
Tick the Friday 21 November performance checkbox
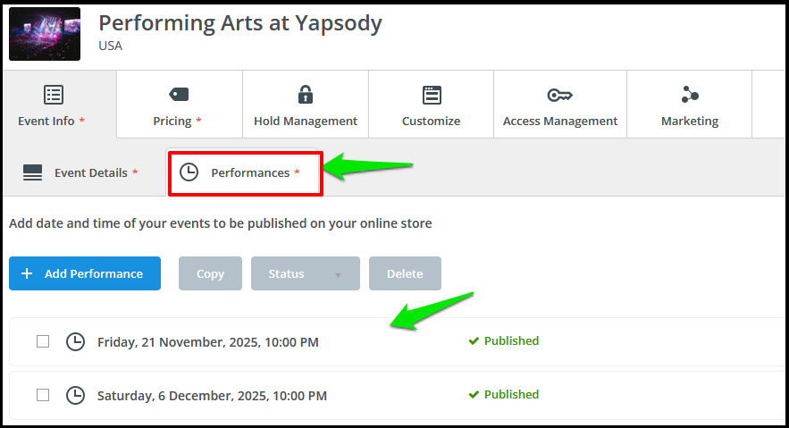[43, 342]
